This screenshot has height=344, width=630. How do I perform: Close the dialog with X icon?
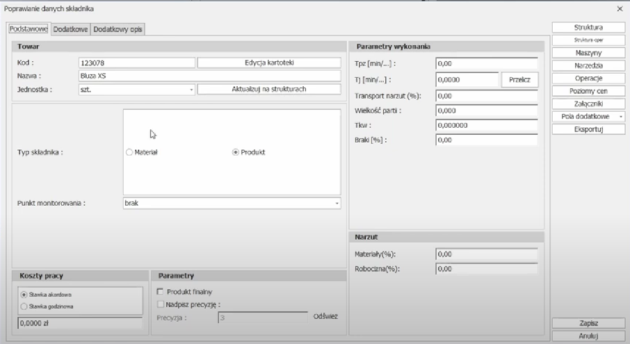(x=620, y=8)
